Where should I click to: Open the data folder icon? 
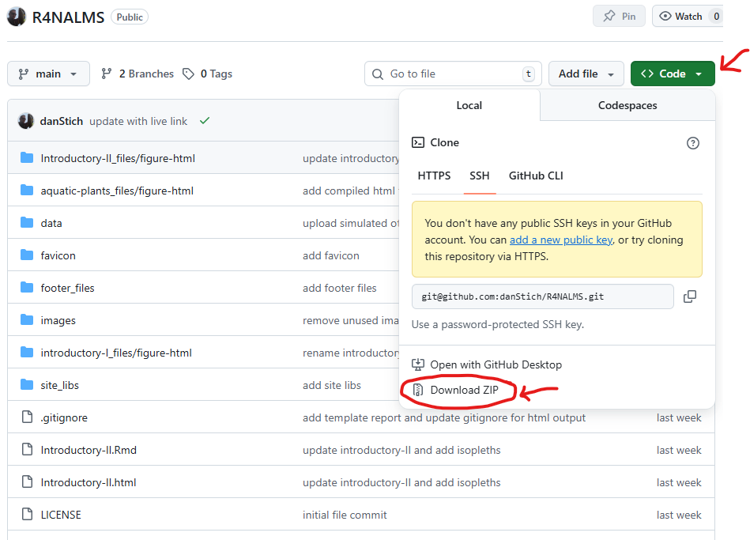coord(27,223)
